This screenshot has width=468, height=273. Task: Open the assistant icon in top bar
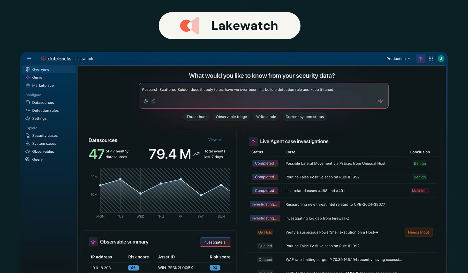click(420, 59)
